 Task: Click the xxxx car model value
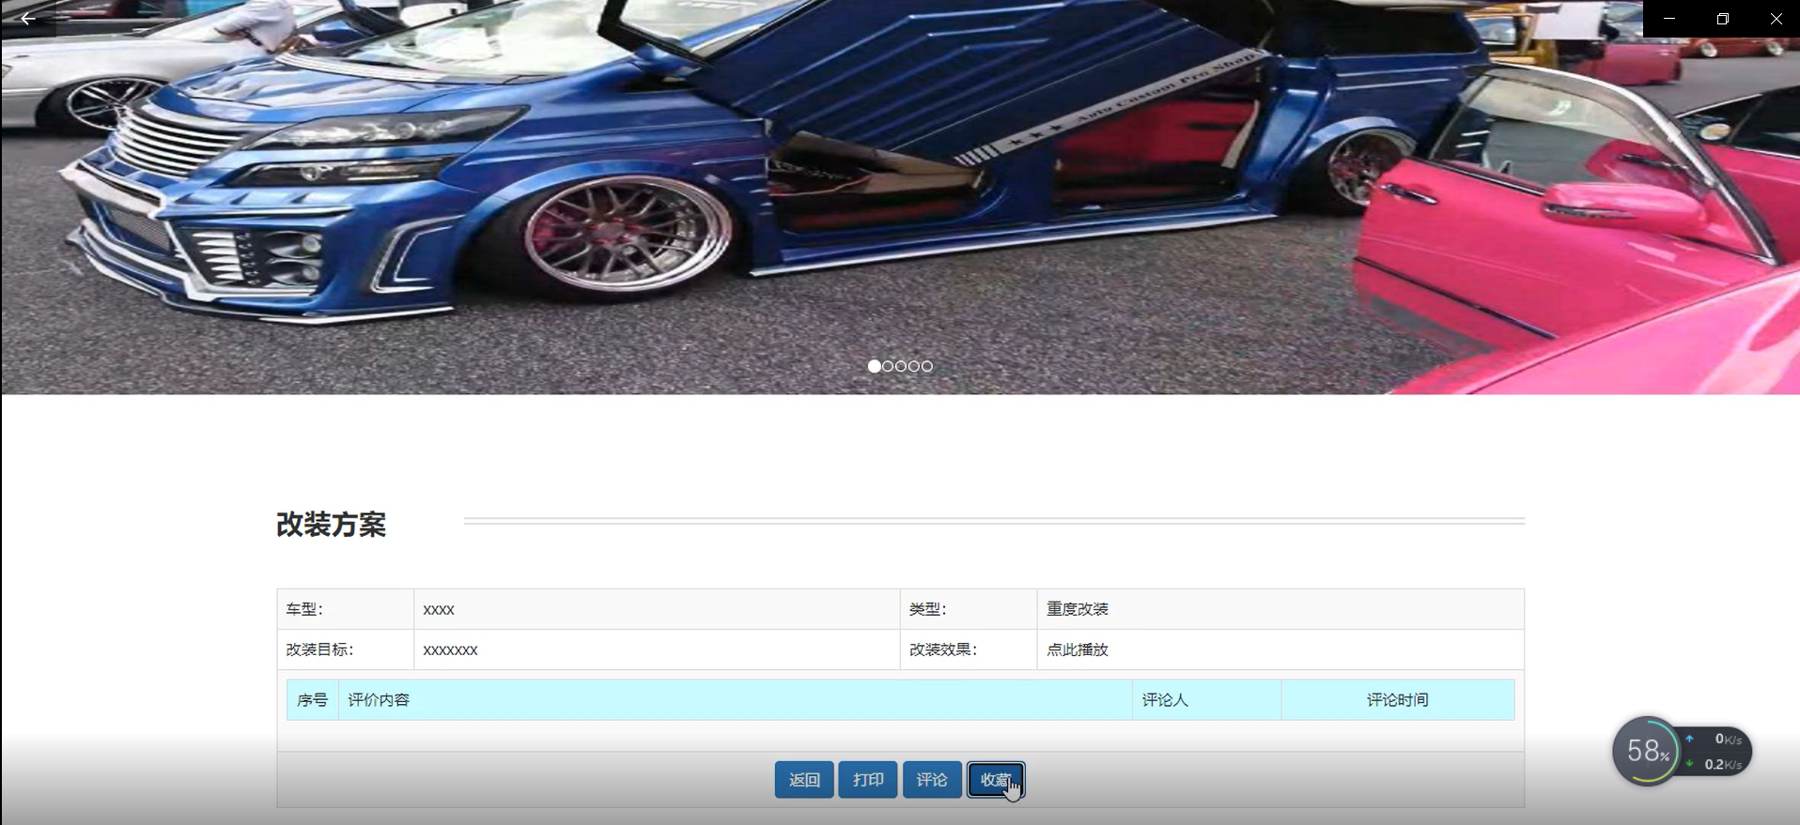point(439,609)
